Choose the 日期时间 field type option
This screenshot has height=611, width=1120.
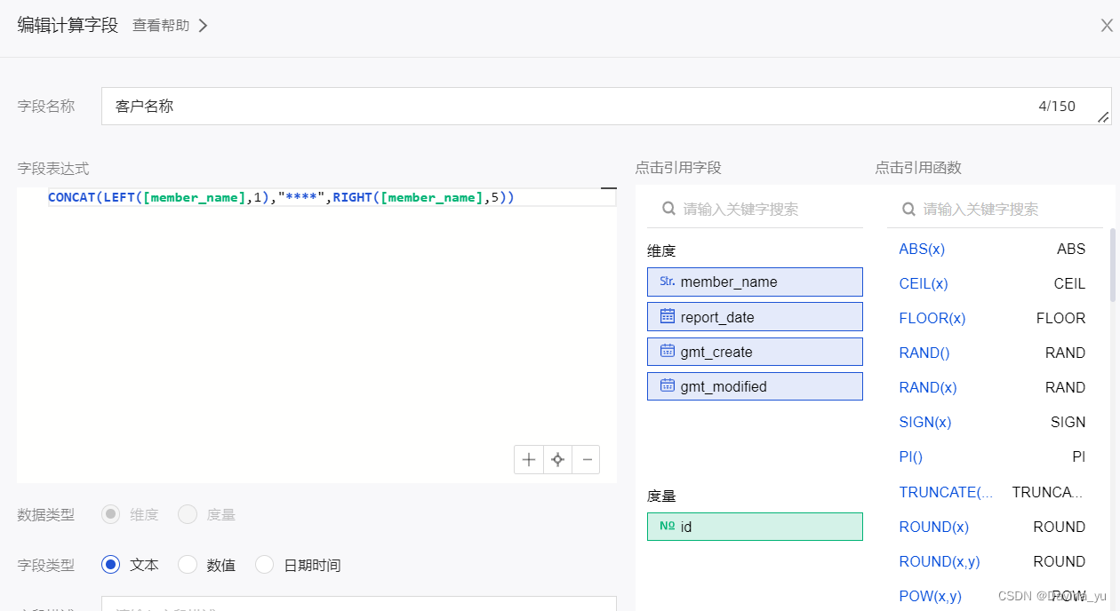[x=265, y=565]
